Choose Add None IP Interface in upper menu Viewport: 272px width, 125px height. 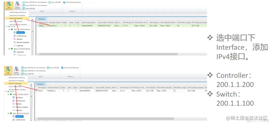(17, 15)
